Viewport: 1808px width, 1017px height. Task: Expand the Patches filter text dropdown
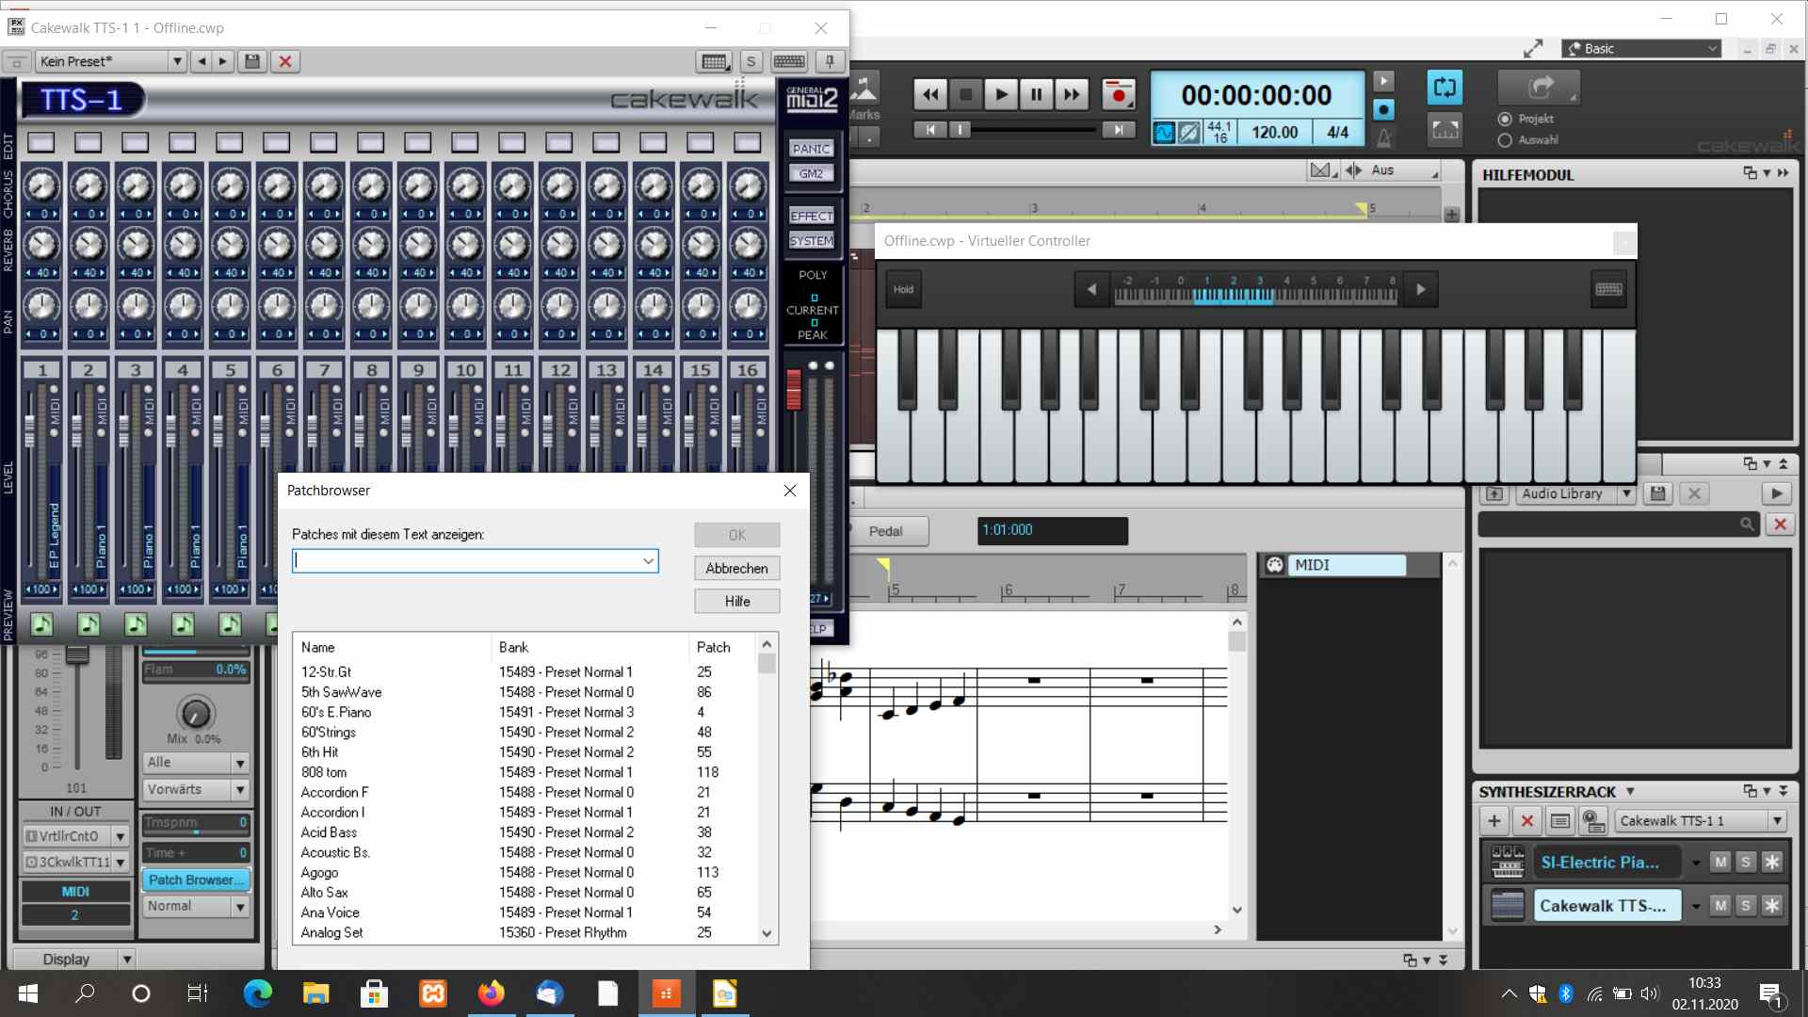point(647,560)
